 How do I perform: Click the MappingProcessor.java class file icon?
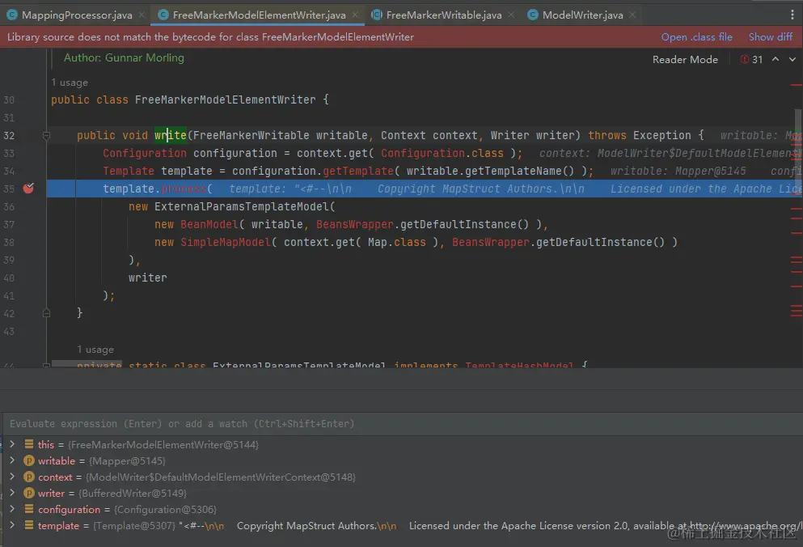click(12, 15)
